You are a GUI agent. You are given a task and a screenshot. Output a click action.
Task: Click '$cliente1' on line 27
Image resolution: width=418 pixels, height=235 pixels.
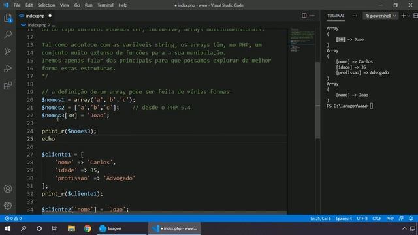[56, 155]
